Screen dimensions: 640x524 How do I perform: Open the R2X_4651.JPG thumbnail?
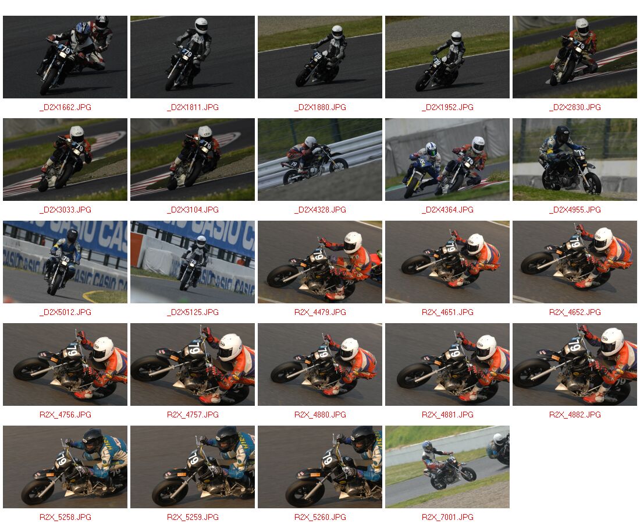(x=447, y=262)
